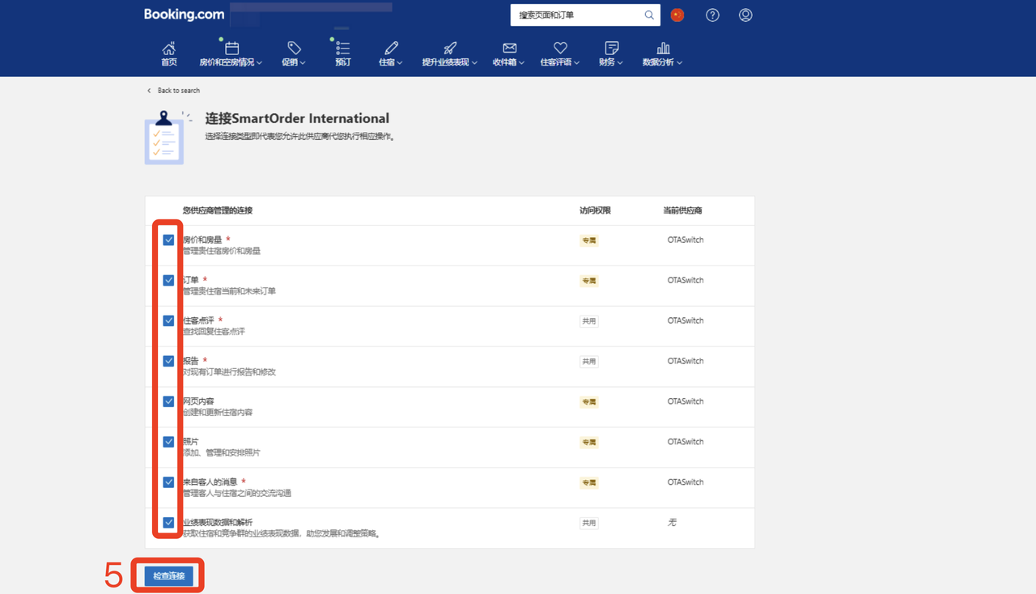The height and width of the screenshot is (594, 1036).
Task: Click the Booking.com logo
Action: [184, 15]
